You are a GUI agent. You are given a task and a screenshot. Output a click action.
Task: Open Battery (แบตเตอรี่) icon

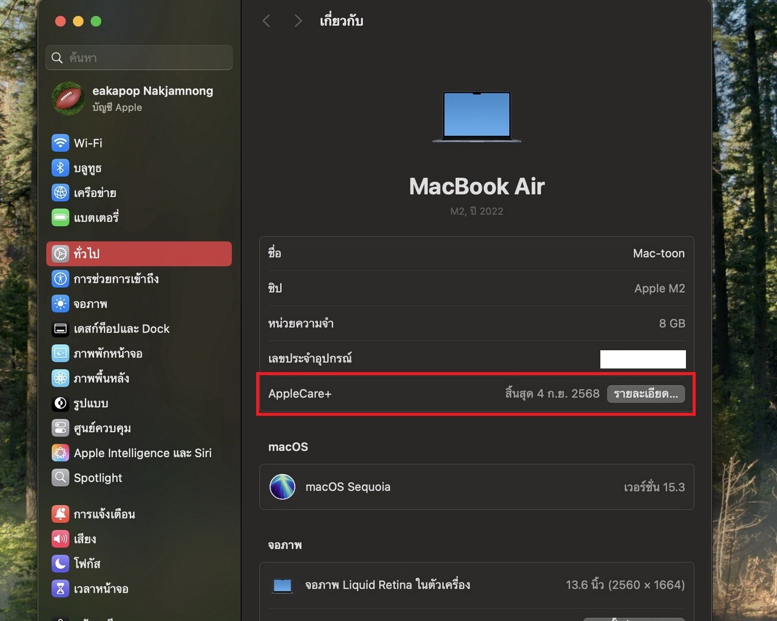[x=60, y=217]
